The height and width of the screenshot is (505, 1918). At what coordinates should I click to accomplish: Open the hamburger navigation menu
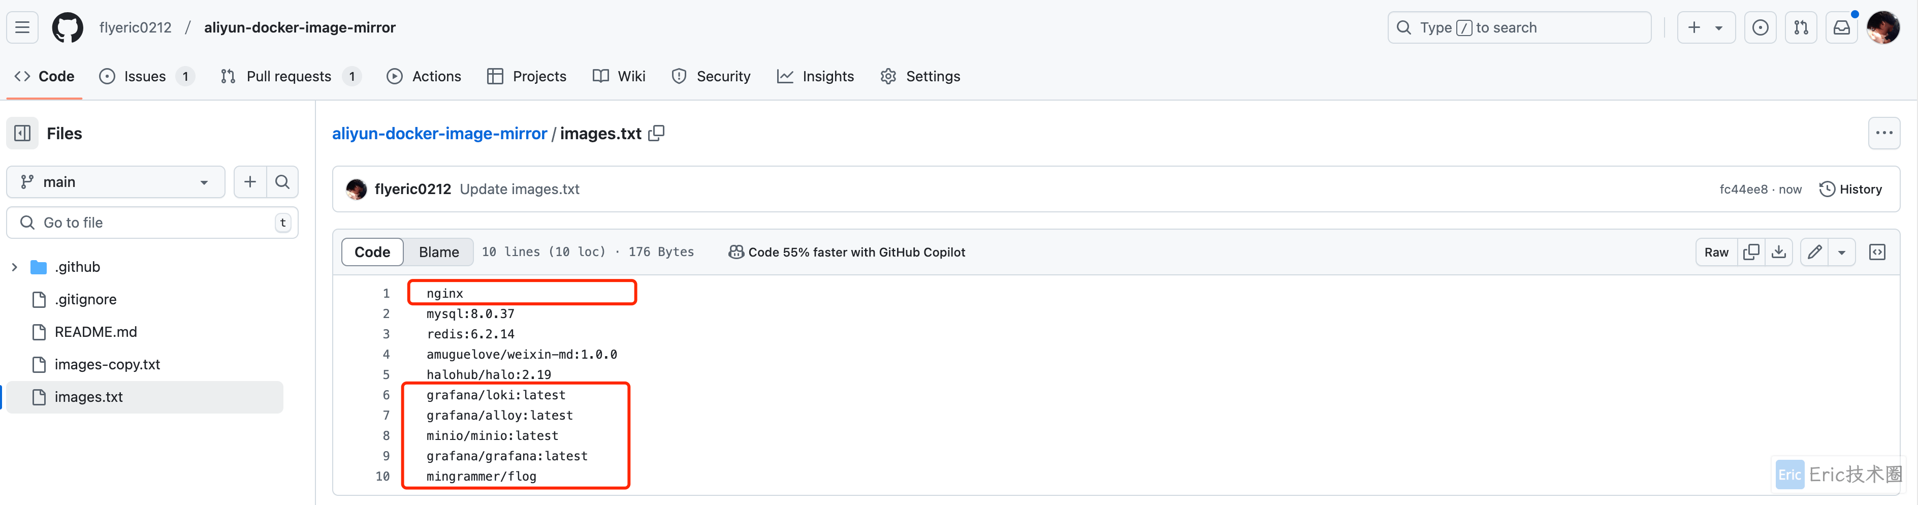(22, 27)
